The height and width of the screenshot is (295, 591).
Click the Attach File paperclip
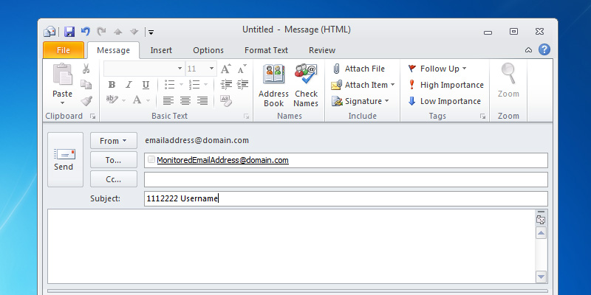(336, 69)
